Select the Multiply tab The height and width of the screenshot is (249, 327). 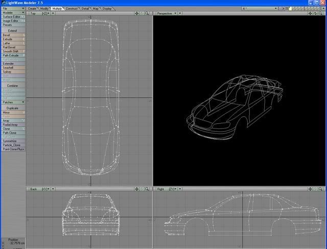coord(57,9)
